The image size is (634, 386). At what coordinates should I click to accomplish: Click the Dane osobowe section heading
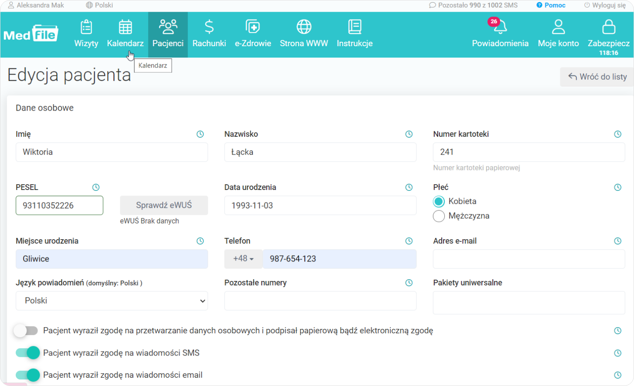pos(44,108)
